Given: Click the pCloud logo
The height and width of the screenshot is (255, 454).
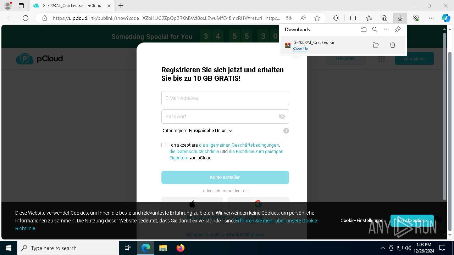Looking at the screenshot, I should pyautogui.click(x=39, y=59).
